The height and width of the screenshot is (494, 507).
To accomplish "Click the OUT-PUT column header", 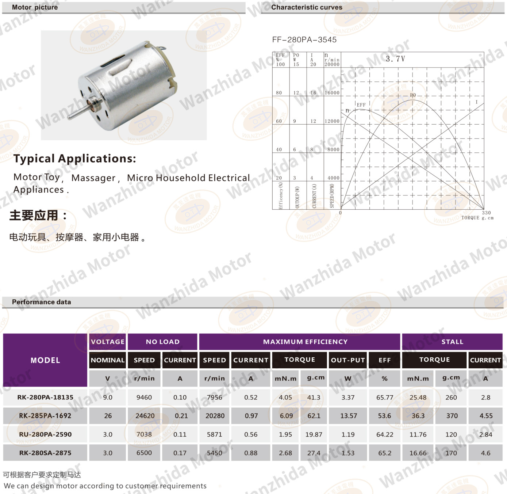I will pyautogui.click(x=348, y=360).
